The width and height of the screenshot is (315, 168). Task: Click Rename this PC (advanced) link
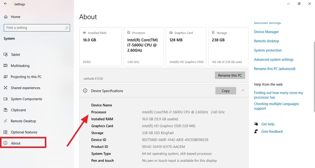(x=275, y=69)
